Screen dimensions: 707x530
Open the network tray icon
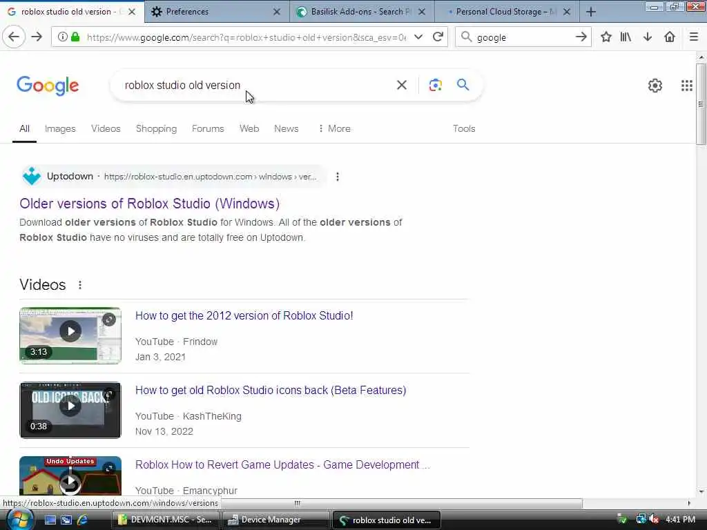tap(641, 520)
